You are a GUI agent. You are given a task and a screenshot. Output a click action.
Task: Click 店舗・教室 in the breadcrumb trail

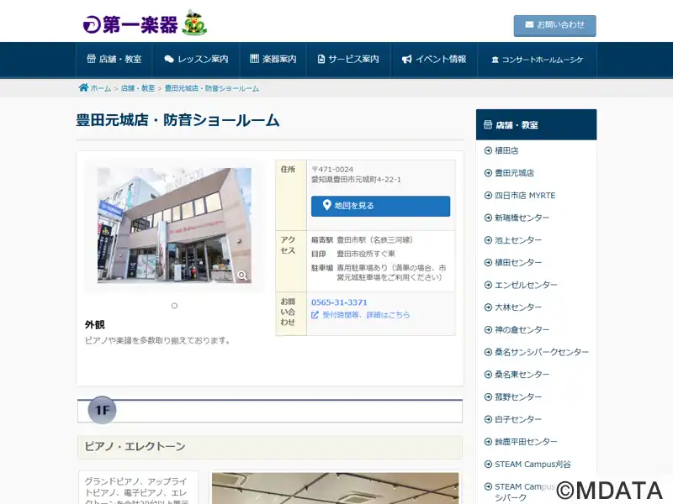click(x=138, y=88)
